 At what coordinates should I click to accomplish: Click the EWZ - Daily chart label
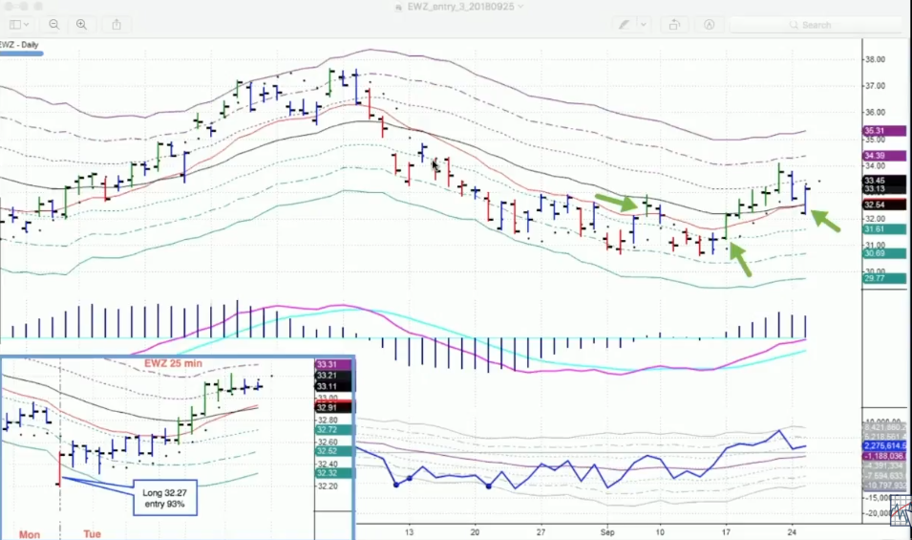point(21,44)
